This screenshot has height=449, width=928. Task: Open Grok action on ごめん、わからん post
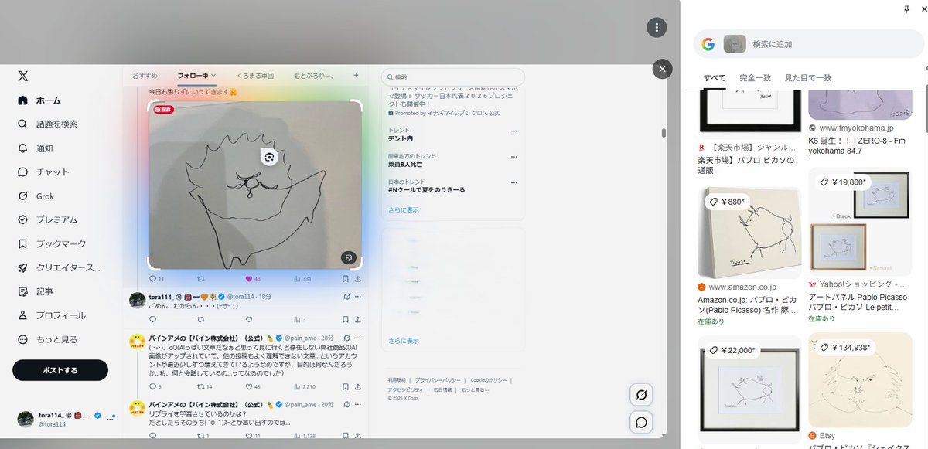click(x=348, y=296)
